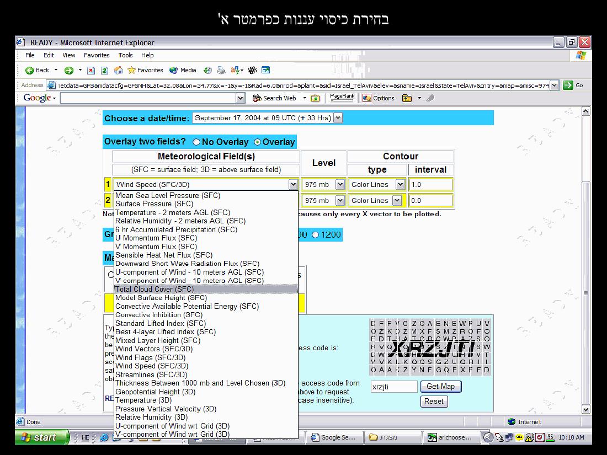Select Temperature - 2 meters AGL option
Screen dimensions: 607x455
click(206, 212)
